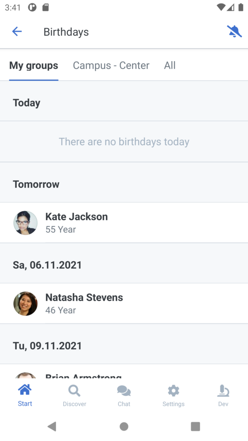Tap the back arrow icon
Image resolution: width=248 pixels, height=441 pixels.
(x=17, y=31)
